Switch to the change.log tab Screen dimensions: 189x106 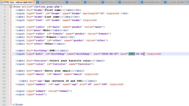click(74, 2)
